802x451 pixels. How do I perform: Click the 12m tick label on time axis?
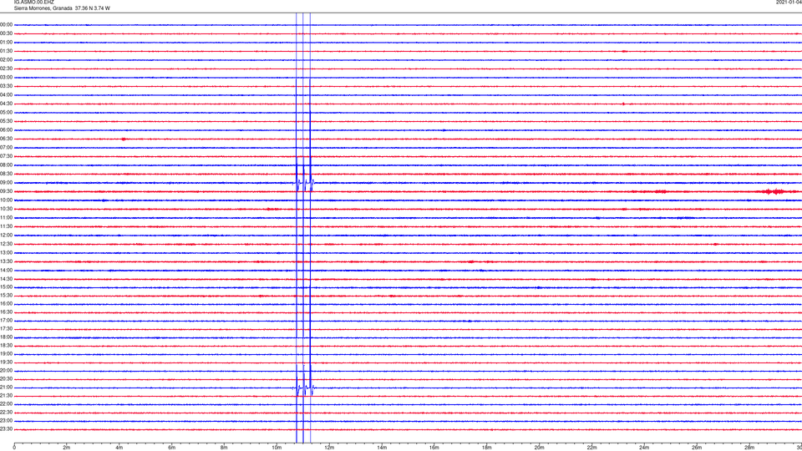pyautogui.click(x=329, y=448)
